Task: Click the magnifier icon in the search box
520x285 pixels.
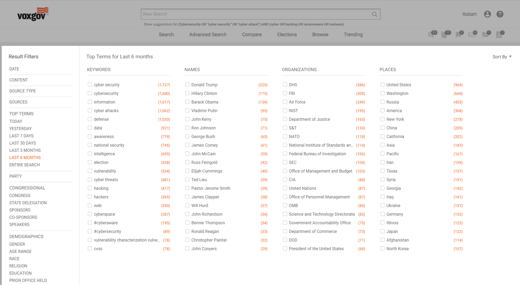Action: point(374,14)
